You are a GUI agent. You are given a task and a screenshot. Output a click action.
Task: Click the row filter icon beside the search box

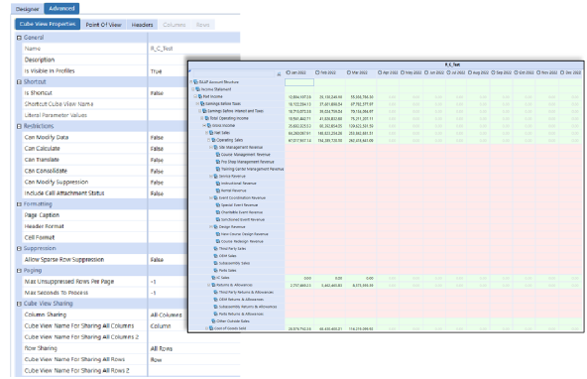pos(279,74)
